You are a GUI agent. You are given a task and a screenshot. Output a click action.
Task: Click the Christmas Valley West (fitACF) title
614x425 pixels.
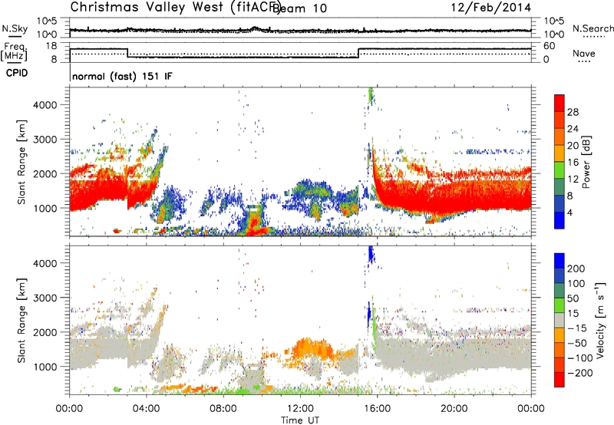[x=176, y=7]
